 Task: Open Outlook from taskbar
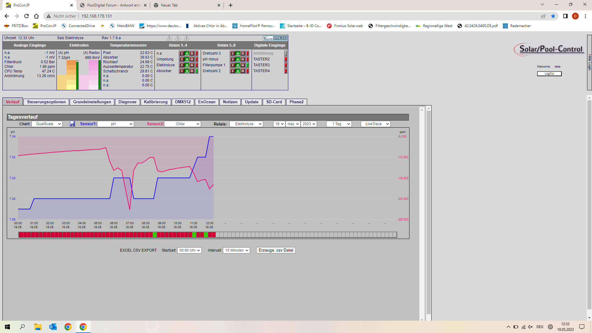click(x=53, y=327)
